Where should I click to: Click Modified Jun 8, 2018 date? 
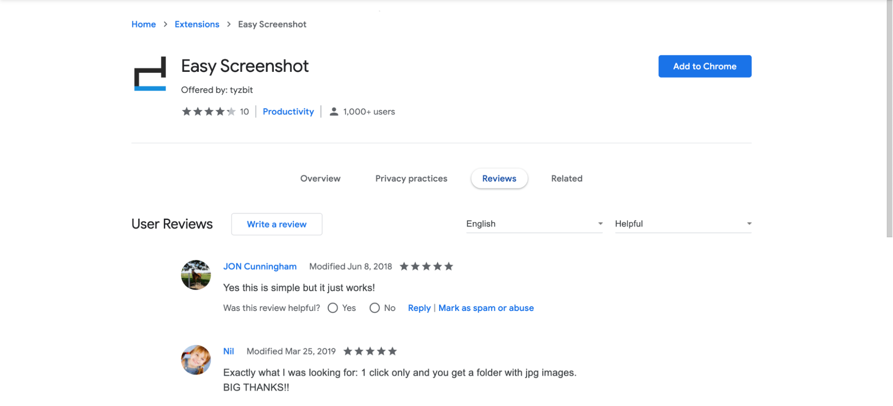tap(350, 266)
